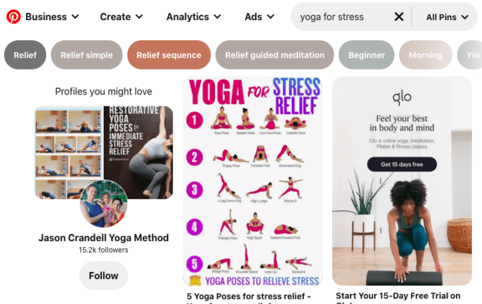This screenshot has width=482, height=304.
Task: Choose the Relief sequence chip
Action: tap(169, 55)
